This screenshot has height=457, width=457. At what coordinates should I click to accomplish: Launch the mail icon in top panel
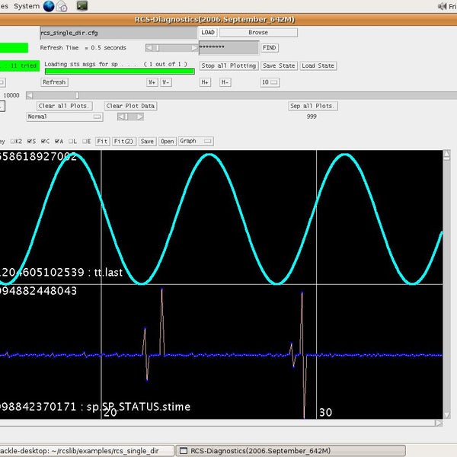pyautogui.click(x=62, y=7)
